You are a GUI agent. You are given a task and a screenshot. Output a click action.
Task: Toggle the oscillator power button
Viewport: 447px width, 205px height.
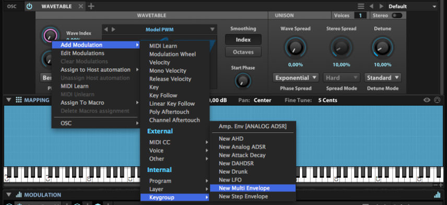29,6
